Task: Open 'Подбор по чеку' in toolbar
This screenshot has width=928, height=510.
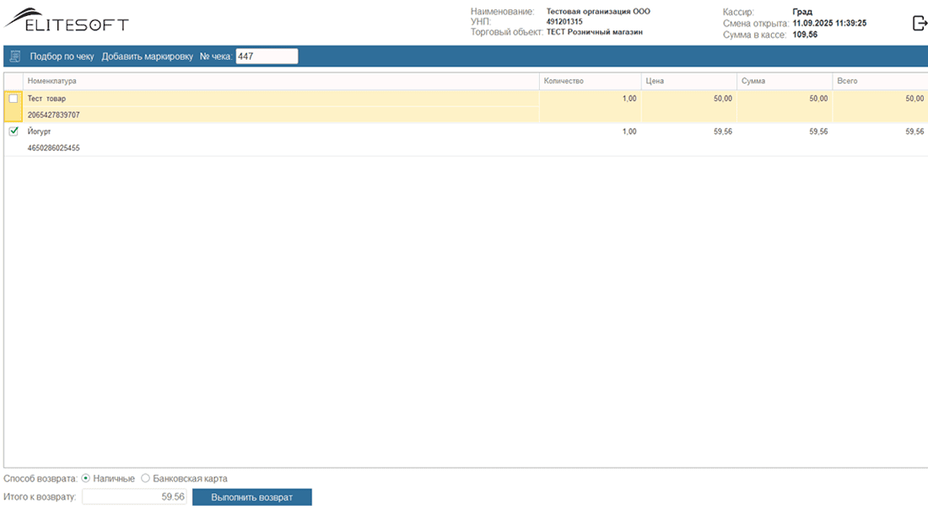Action: 62,56
